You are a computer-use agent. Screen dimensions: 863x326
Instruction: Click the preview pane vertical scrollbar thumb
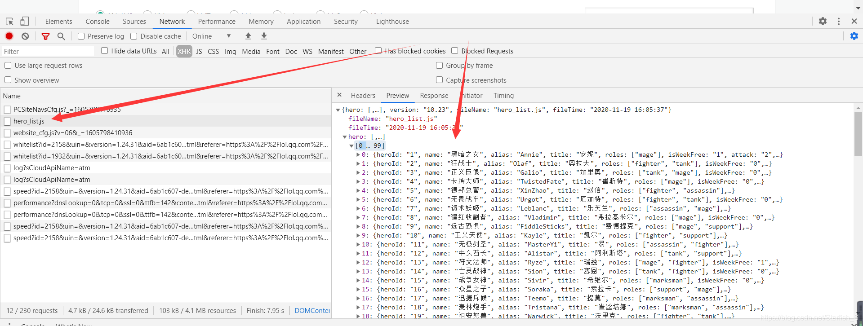click(x=858, y=134)
